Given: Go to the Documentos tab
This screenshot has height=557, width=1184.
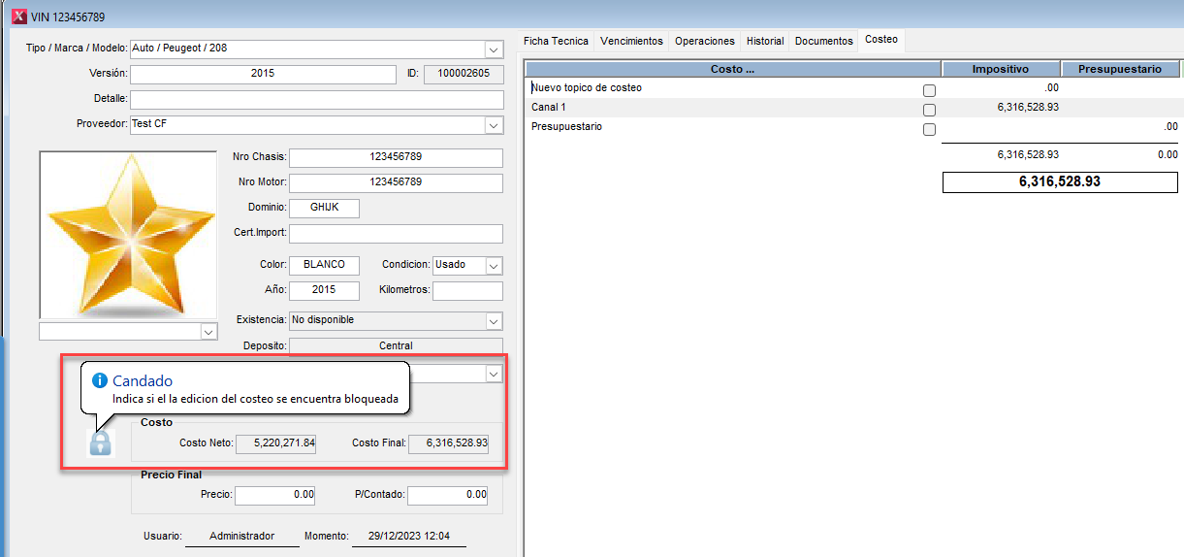Looking at the screenshot, I should point(823,41).
